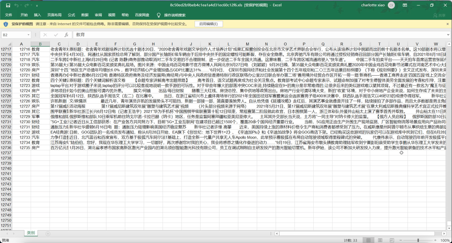This screenshot has width=452, height=243.
Task: Expand the formula bar chevron
Action: (448, 35)
